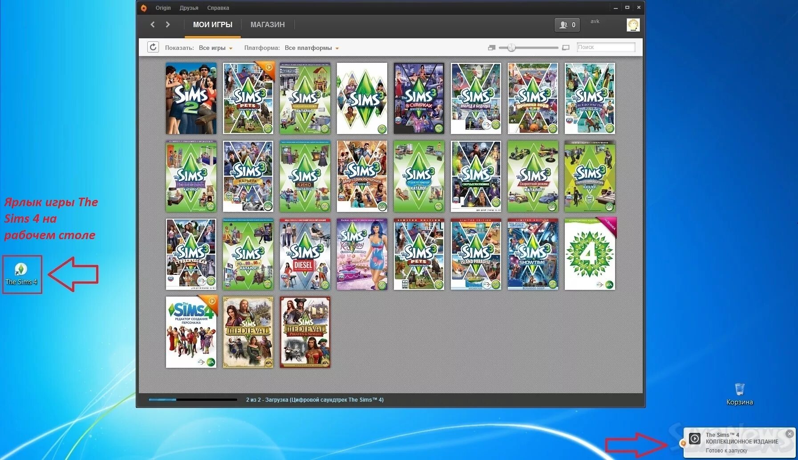Open the Origin menu

(163, 8)
